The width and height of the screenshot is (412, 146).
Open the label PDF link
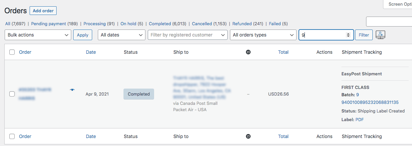[359, 119]
